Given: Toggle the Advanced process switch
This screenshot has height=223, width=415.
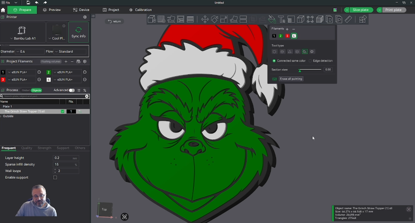Looking at the screenshot, I should [x=72, y=90].
